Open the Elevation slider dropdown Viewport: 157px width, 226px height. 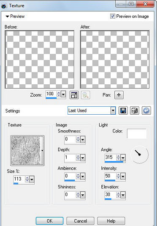point(123,195)
